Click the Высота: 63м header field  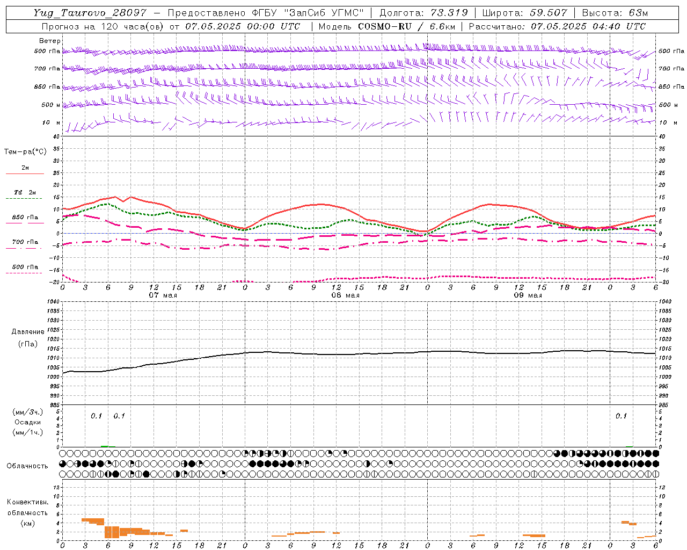[x=614, y=13]
